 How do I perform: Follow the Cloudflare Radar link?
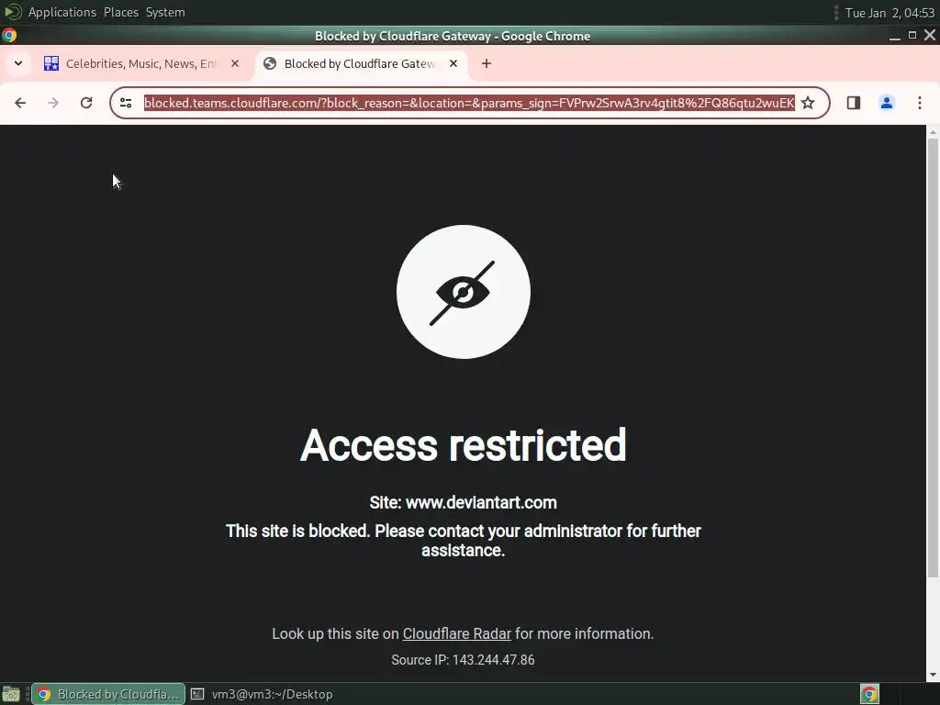point(457,633)
